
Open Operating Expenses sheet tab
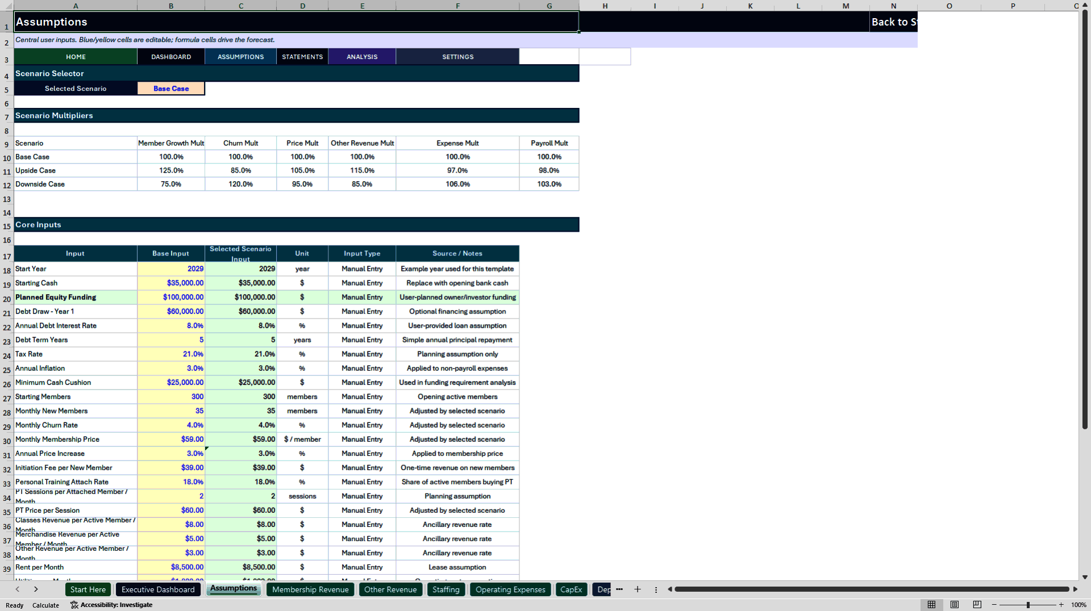(510, 589)
